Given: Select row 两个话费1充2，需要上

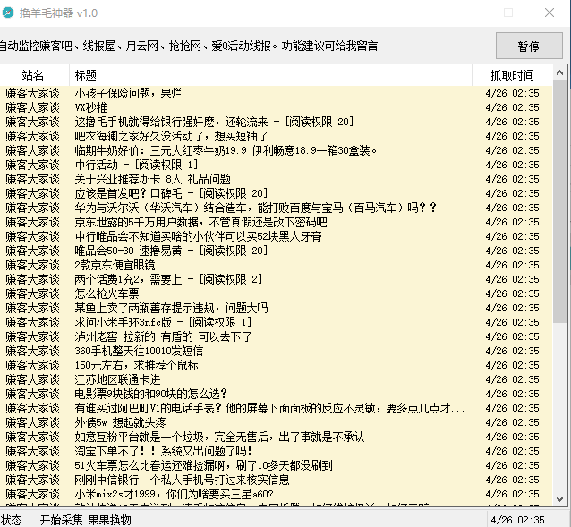Looking at the screenshot, I should (276, 279).
